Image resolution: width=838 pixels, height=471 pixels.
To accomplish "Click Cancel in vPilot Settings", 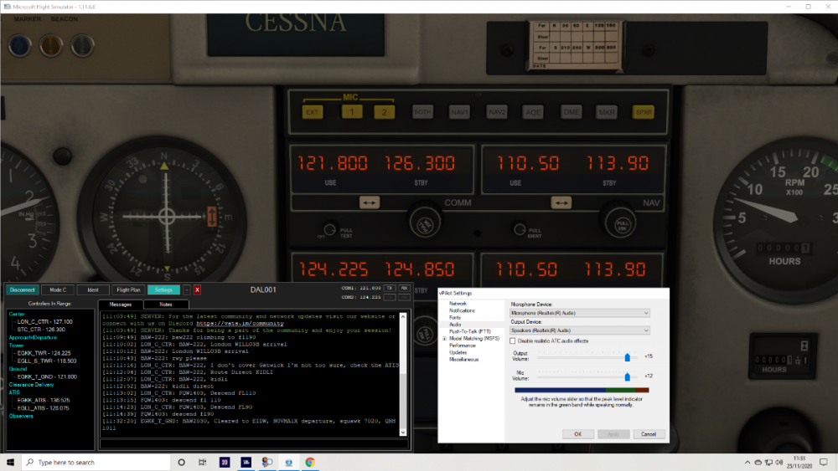I will 649,434.
